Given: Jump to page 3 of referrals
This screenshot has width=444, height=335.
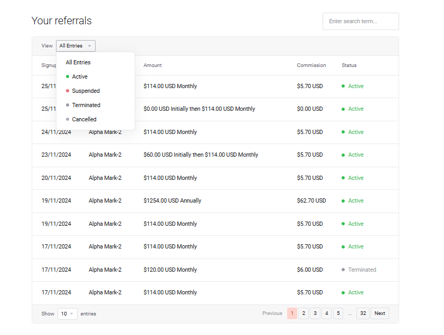Looking at the screenshot, I should [x=315, y=313].
